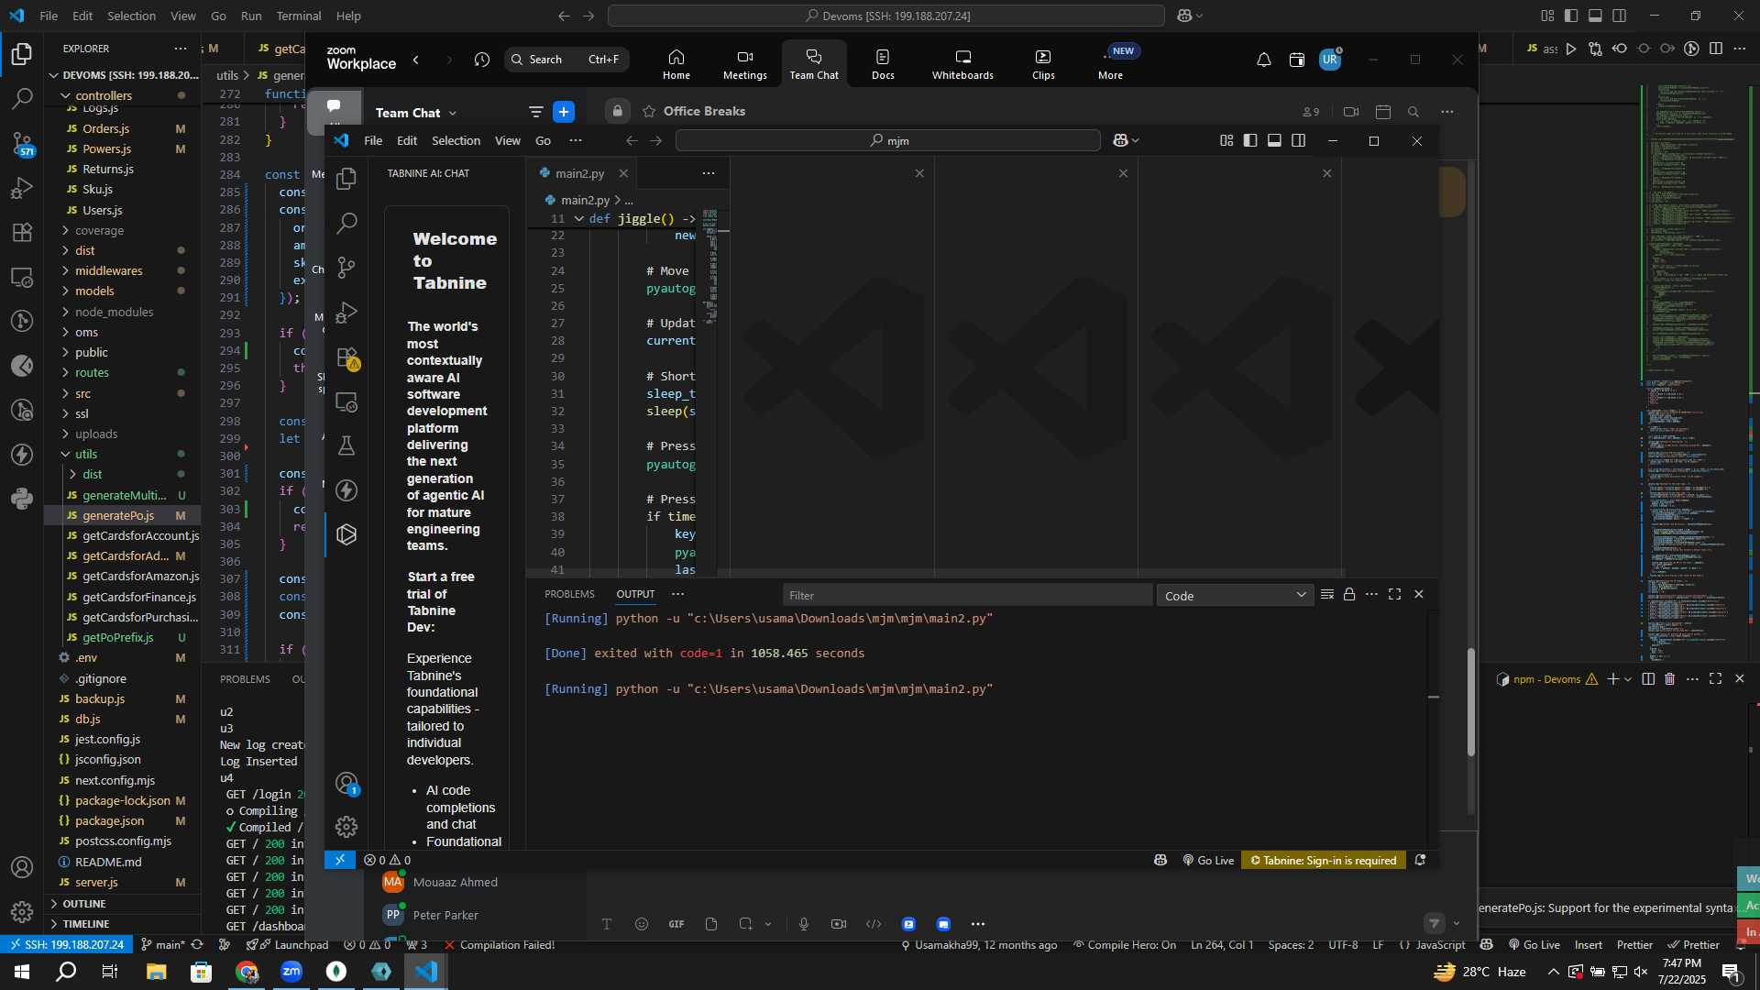Insert code snippet in Zoom chat composer
Screen dimensions: 1760x990
(x=874, y=924)
